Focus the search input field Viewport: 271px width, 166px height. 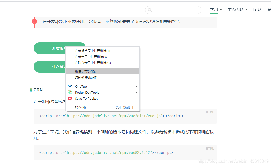click(x=173, y=10)
